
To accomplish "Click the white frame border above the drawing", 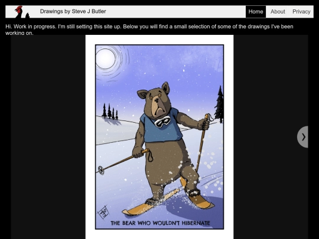I will click(159, 40).
